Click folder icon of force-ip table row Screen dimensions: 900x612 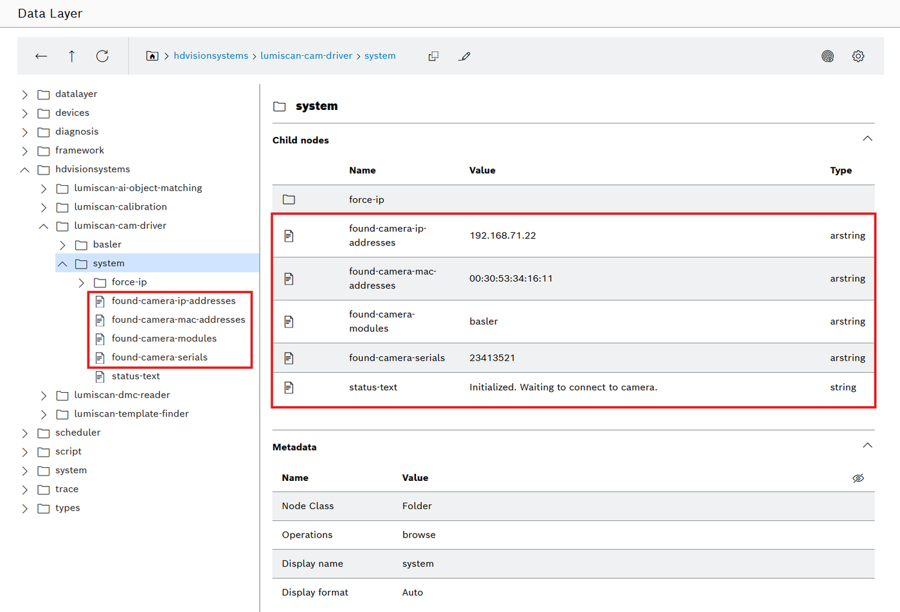pos(289,200)
